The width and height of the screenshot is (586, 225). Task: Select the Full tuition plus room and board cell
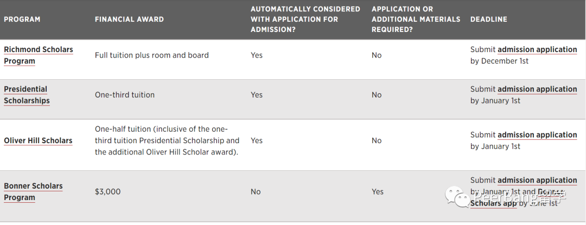coord(152,55)
